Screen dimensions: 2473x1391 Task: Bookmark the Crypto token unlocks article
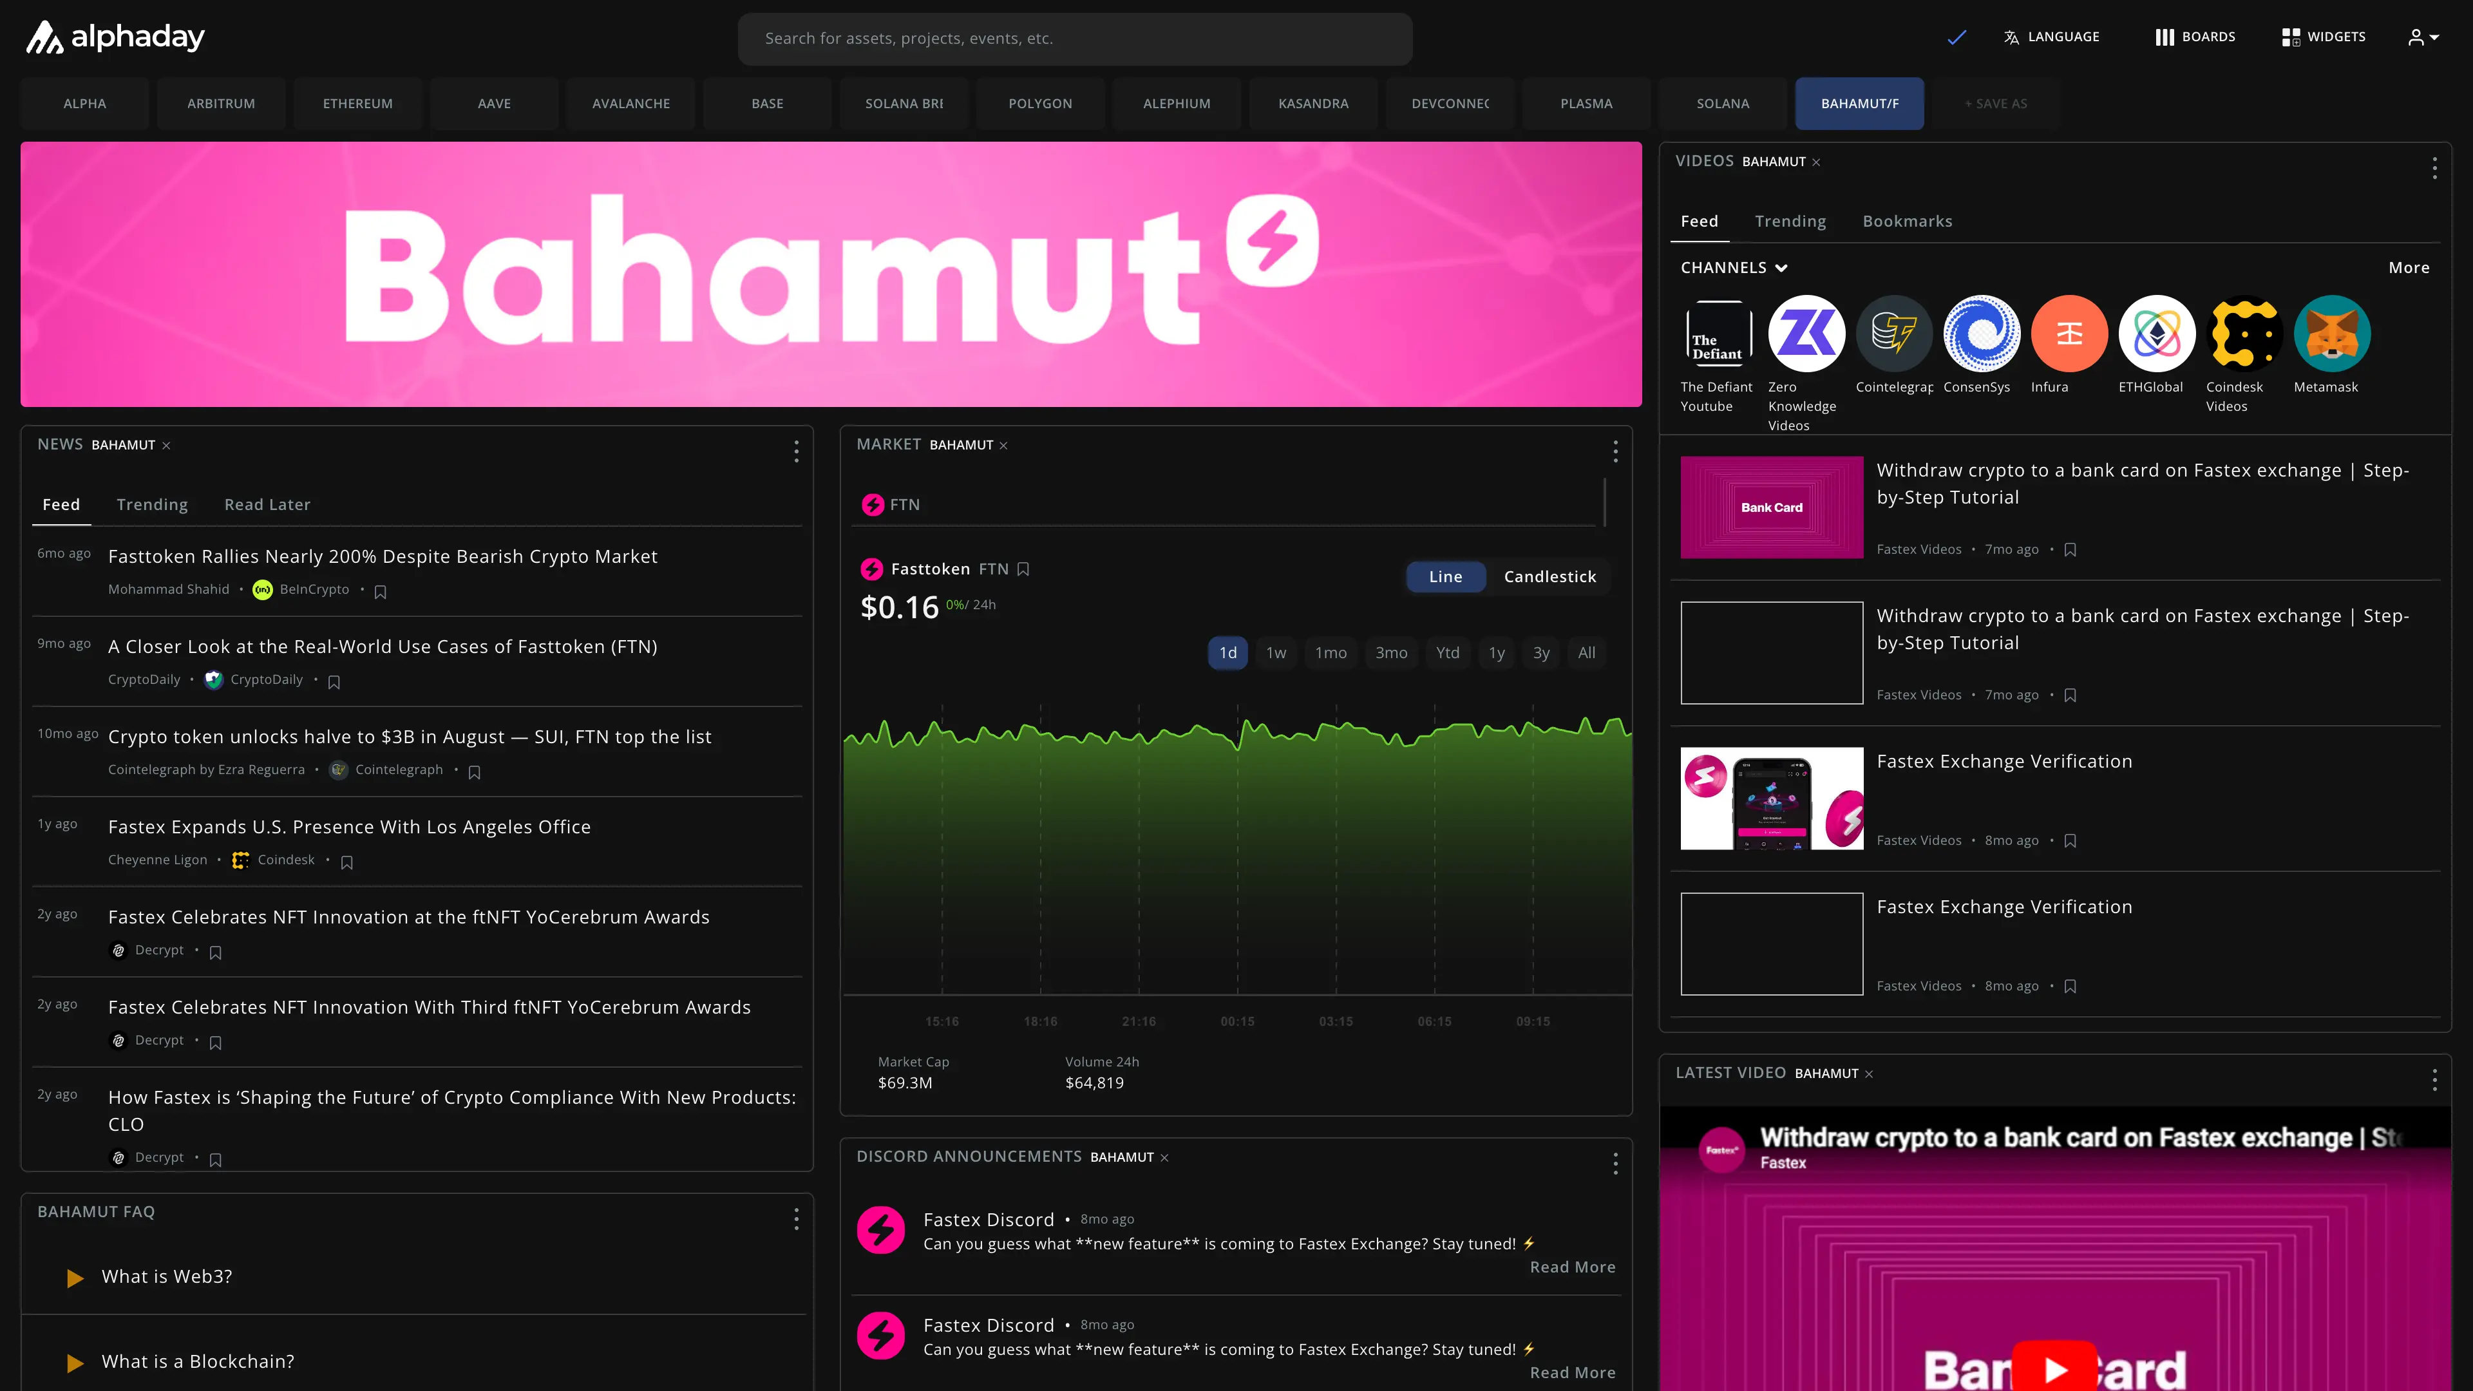coord(474,773)
